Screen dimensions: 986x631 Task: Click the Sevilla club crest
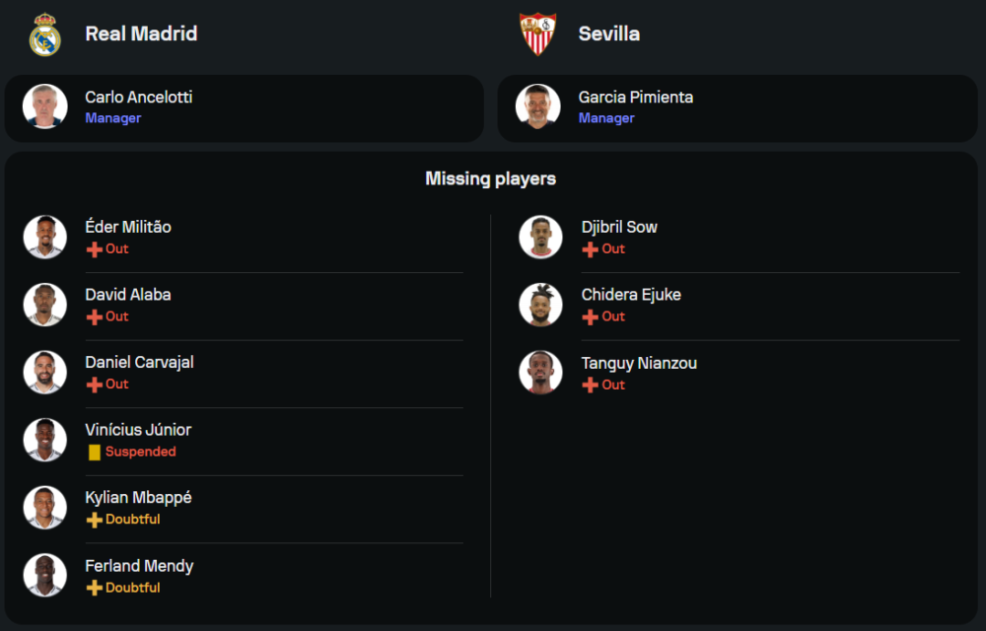click(537, 35)
